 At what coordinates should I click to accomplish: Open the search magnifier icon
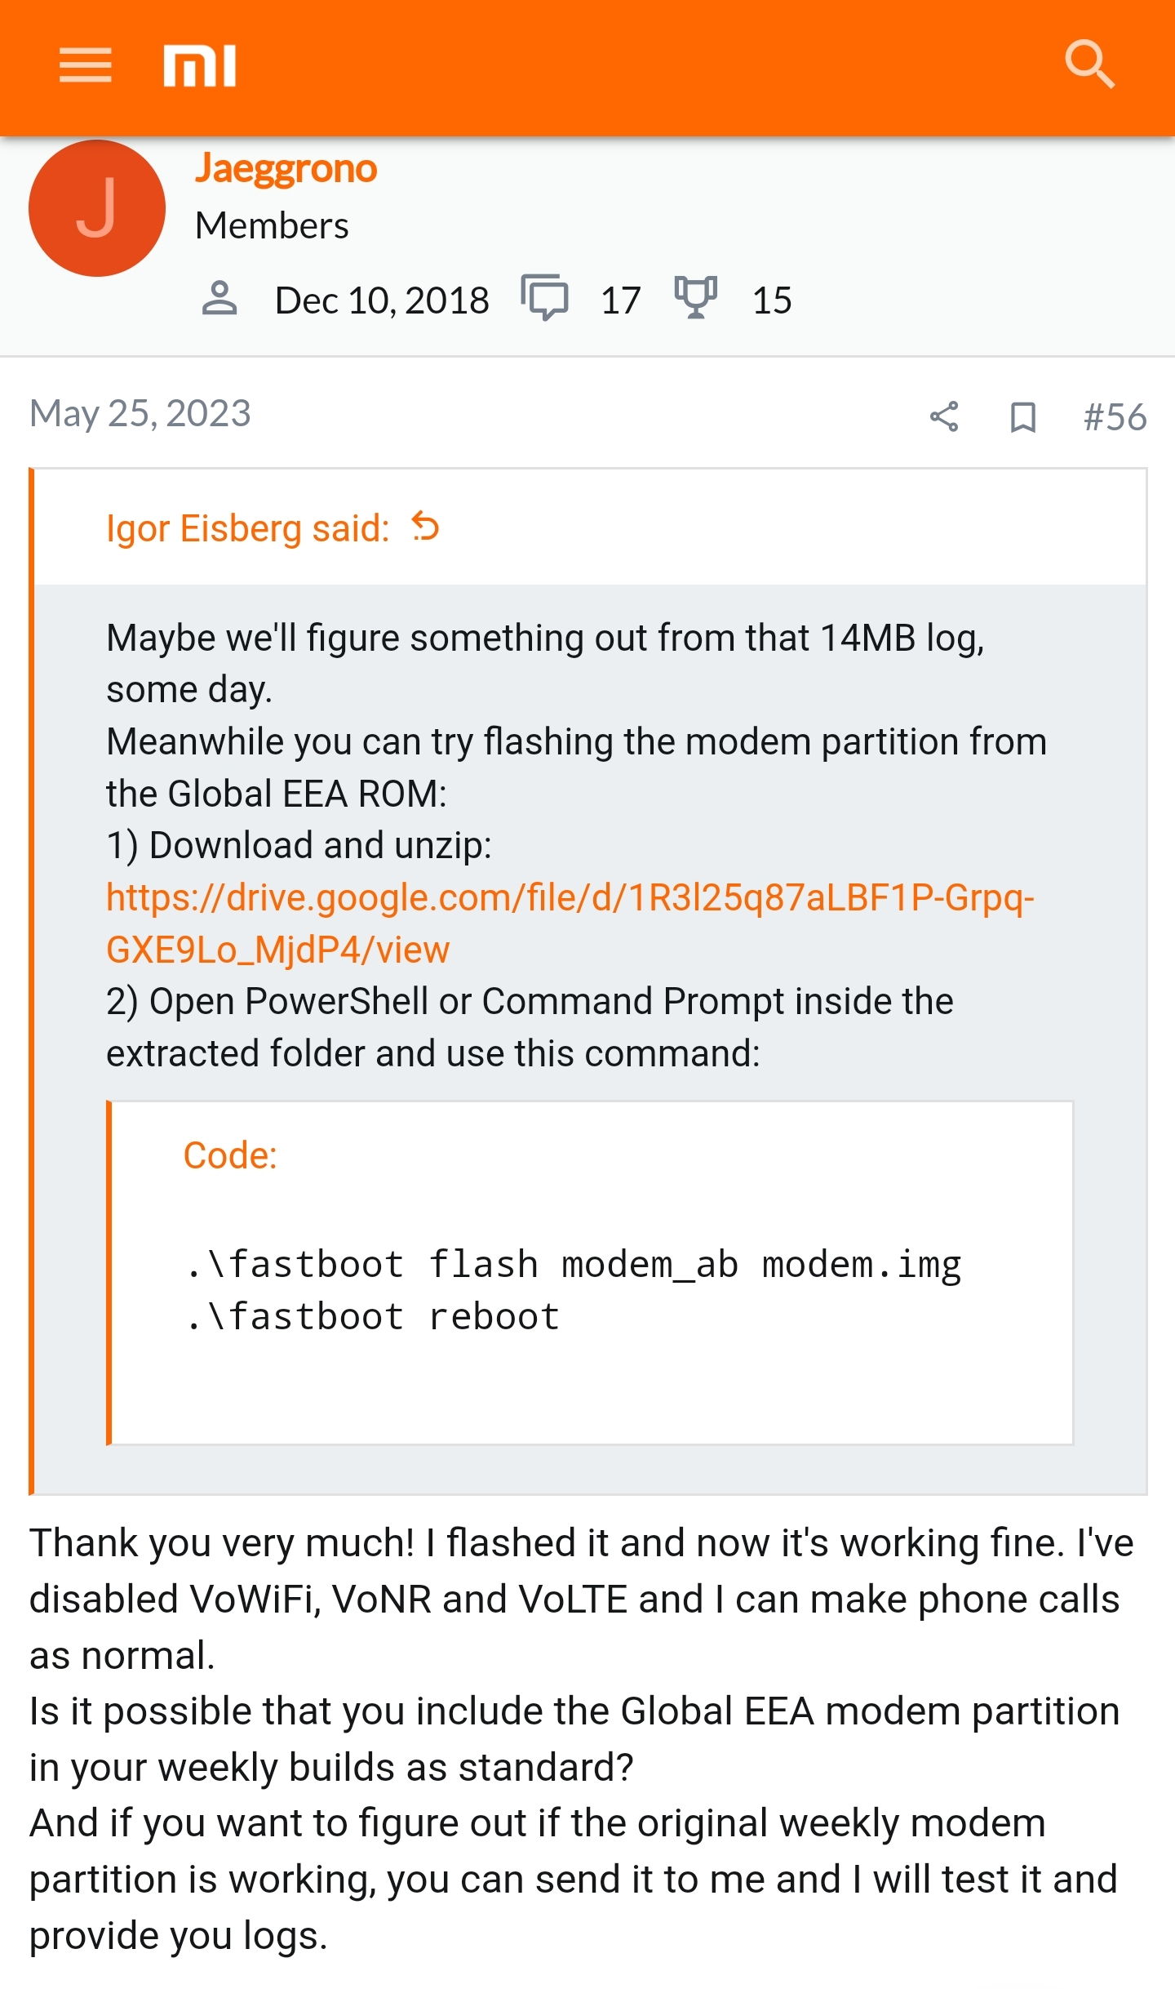point(1089,64)
